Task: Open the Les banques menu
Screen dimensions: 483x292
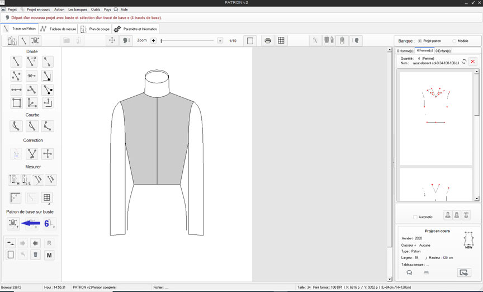Action: tap(78, 10)
